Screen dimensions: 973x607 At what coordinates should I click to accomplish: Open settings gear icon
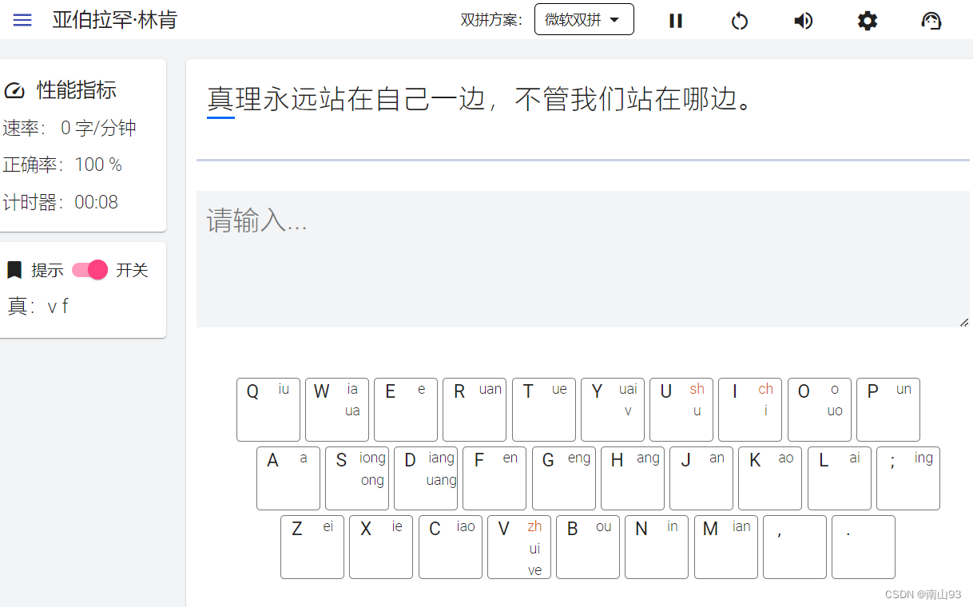pyautogui.click(x=868, y=21)
